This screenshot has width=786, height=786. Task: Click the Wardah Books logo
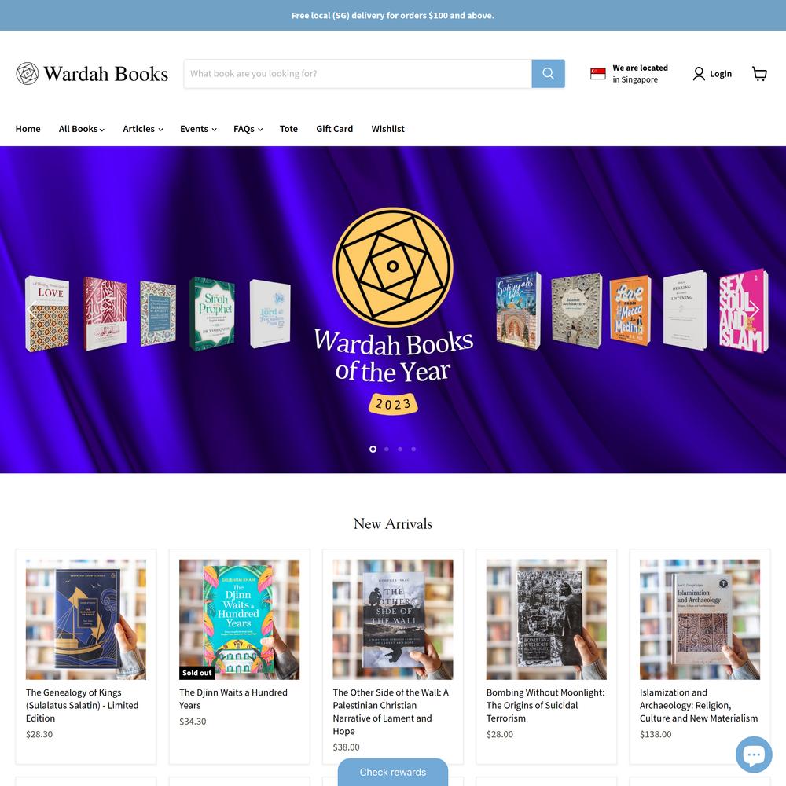92,74
